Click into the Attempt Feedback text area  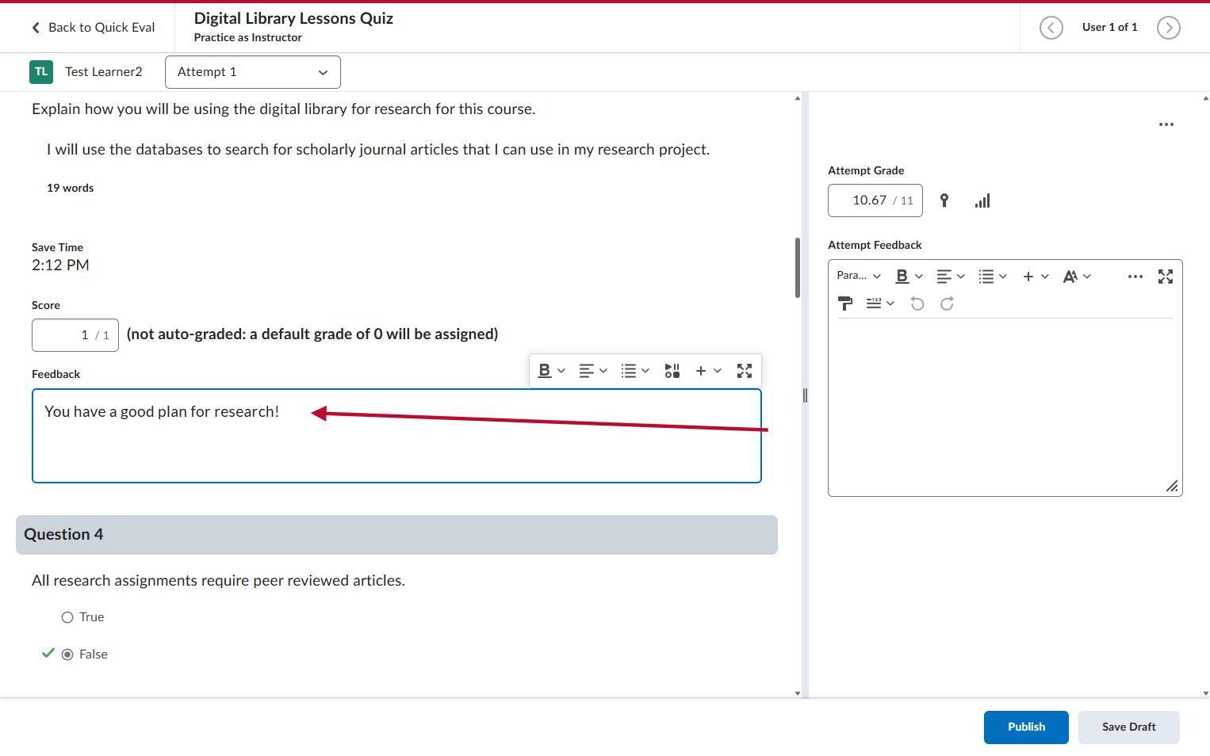1005,406
